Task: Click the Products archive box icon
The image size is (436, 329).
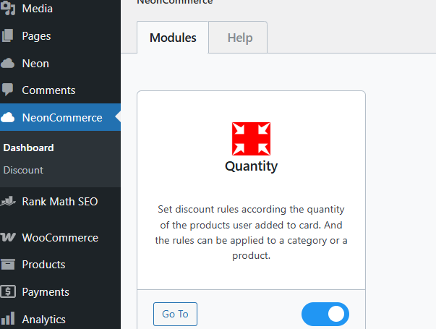Action: [8, 264]
